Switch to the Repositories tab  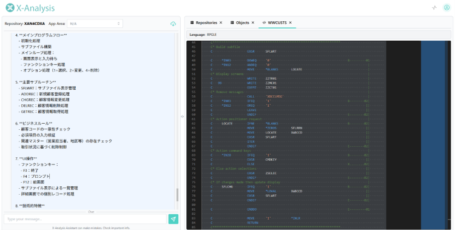[x=206, y=22]
